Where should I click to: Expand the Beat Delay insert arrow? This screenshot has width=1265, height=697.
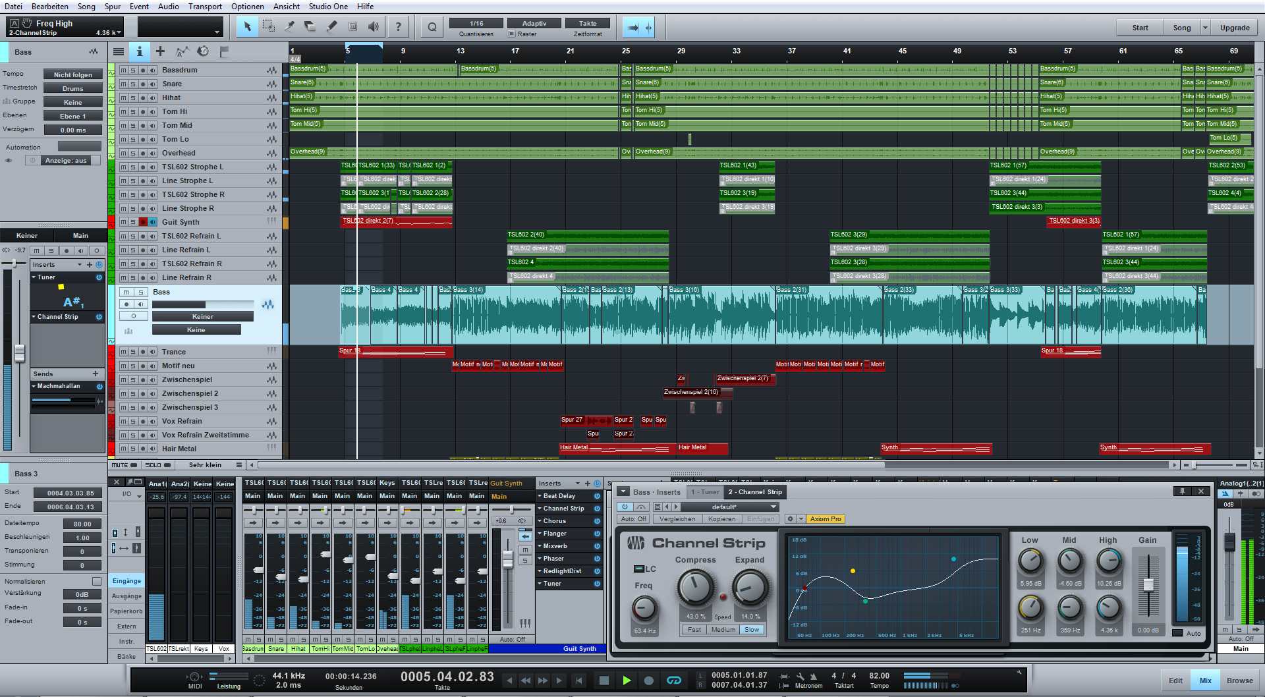coord(540,496)
